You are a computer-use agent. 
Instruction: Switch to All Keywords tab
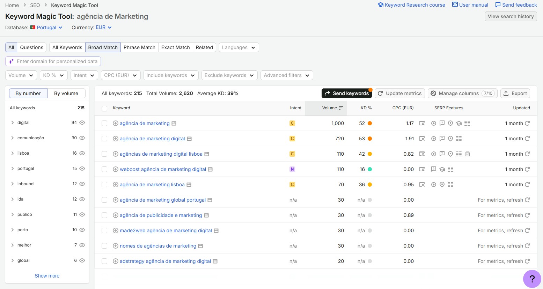tap(67, 47)
